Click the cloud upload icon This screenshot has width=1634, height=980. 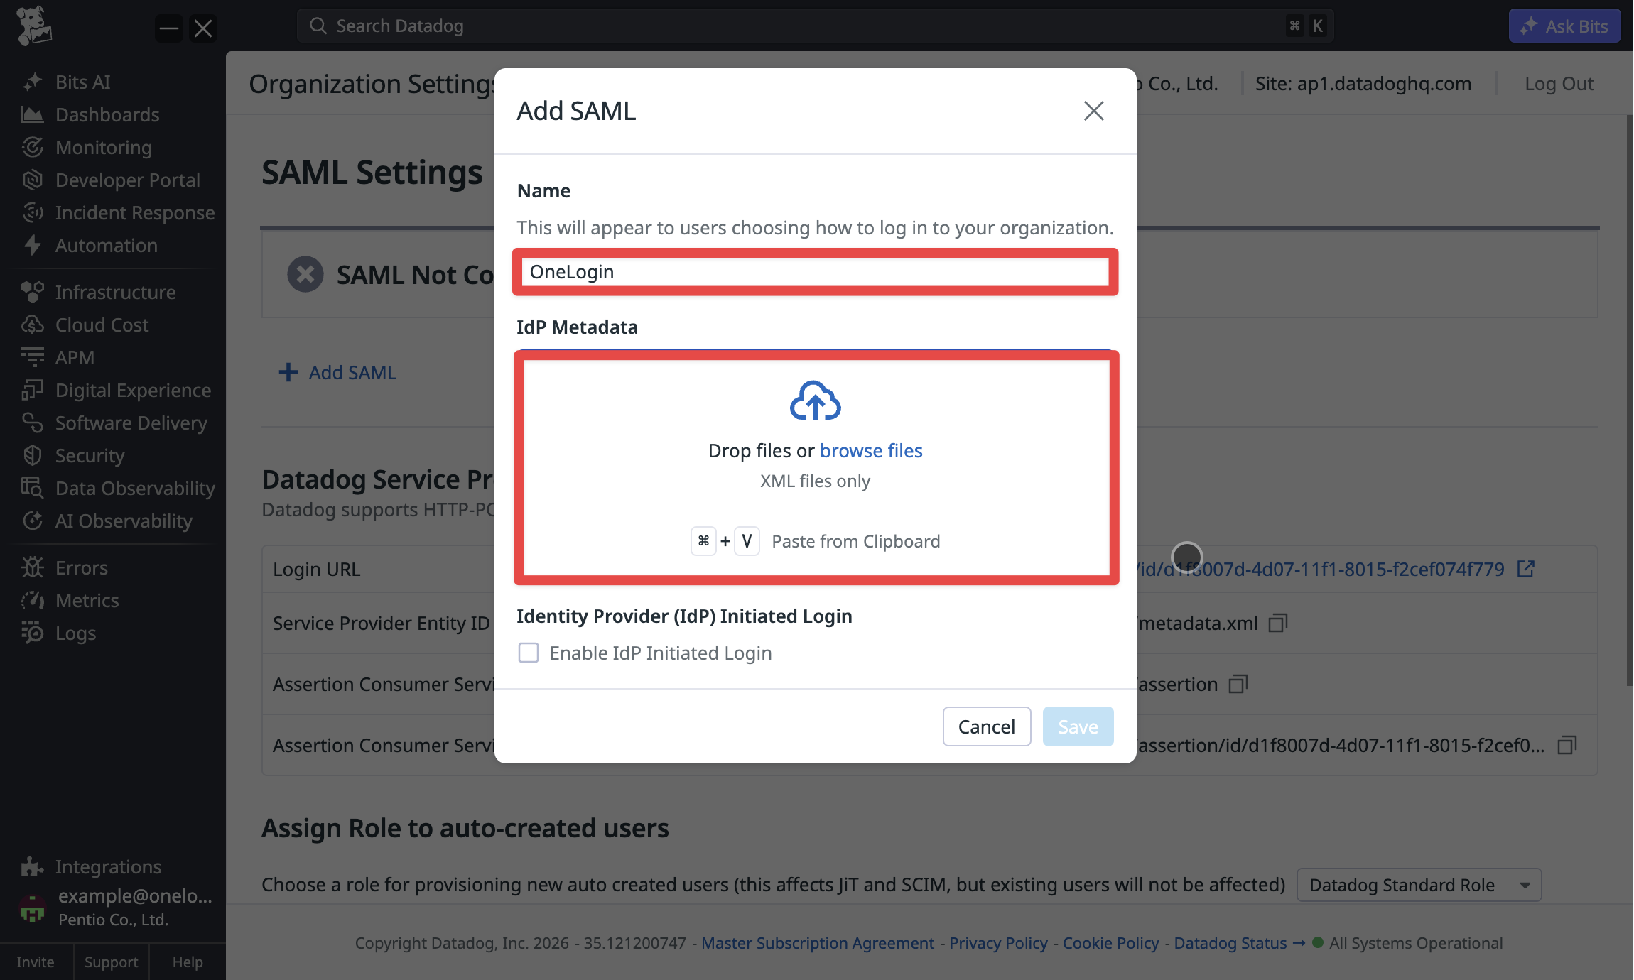click(x=815, y=401)
